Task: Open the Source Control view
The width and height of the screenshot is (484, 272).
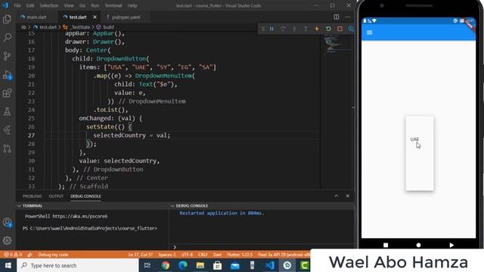Action: click(7, 56)
